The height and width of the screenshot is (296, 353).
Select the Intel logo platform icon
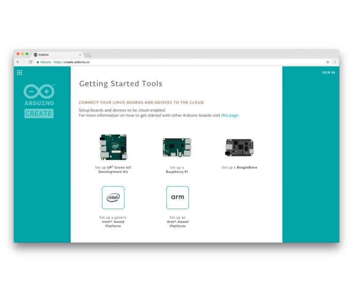[113, 198]
